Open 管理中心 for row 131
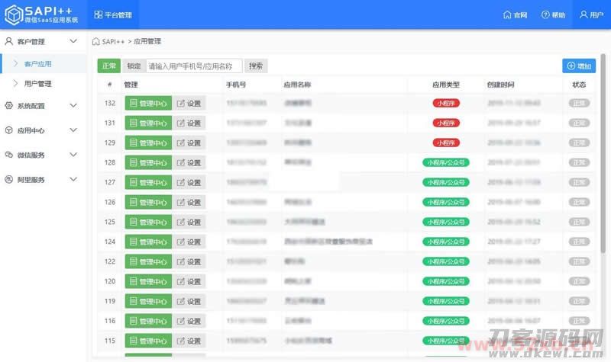The width and height of the screenshot is (611, 362). point(148,123)
